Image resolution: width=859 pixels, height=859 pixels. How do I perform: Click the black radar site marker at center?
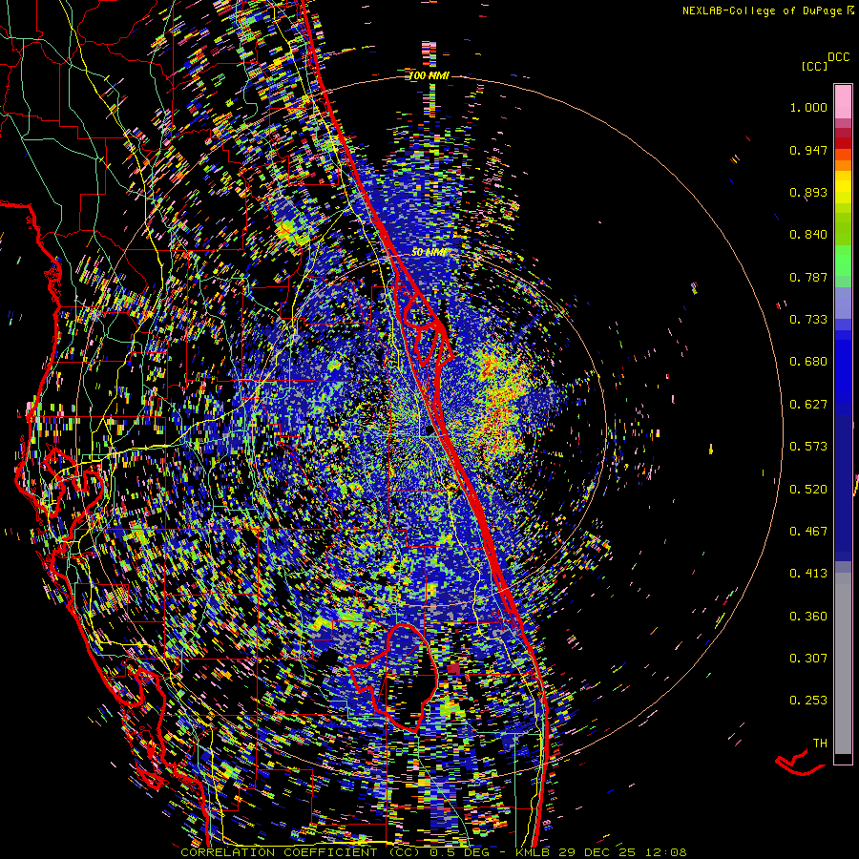pos(430,430)
